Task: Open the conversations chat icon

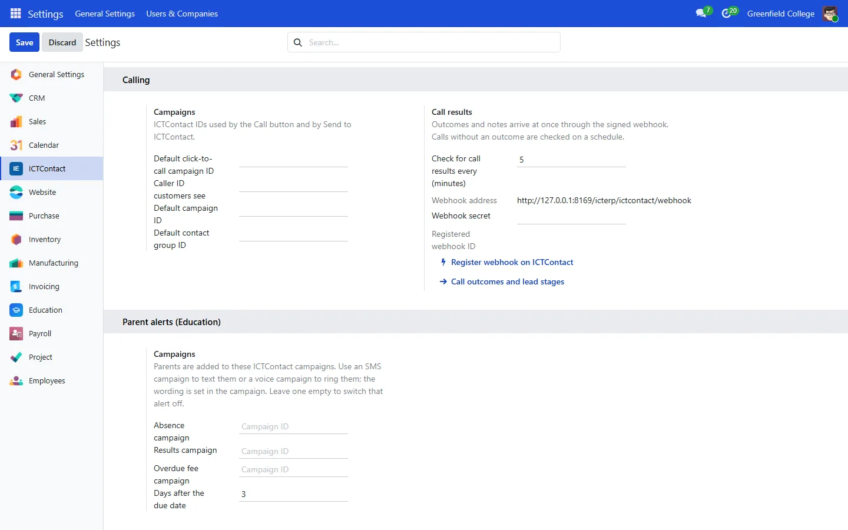Action: 701,13
